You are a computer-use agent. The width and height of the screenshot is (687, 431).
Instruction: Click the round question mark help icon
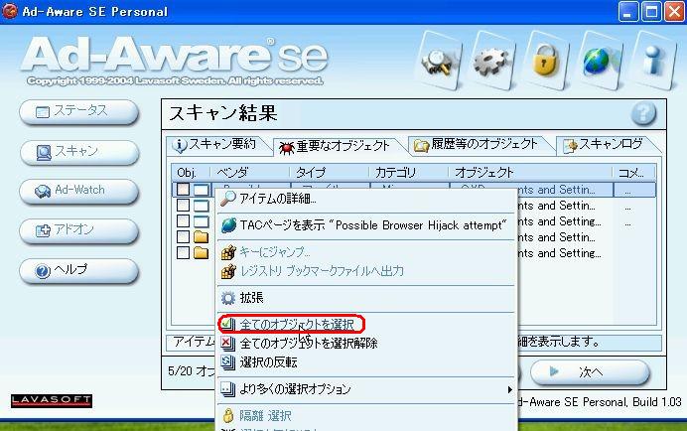click(643, 113)
